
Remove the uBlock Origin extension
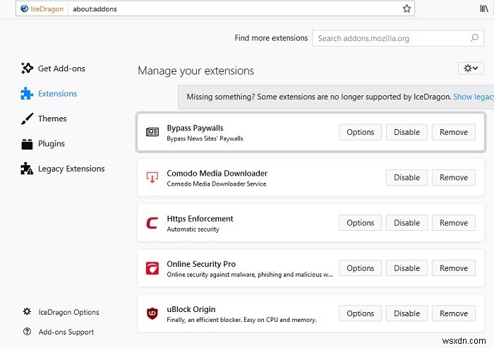454,313
